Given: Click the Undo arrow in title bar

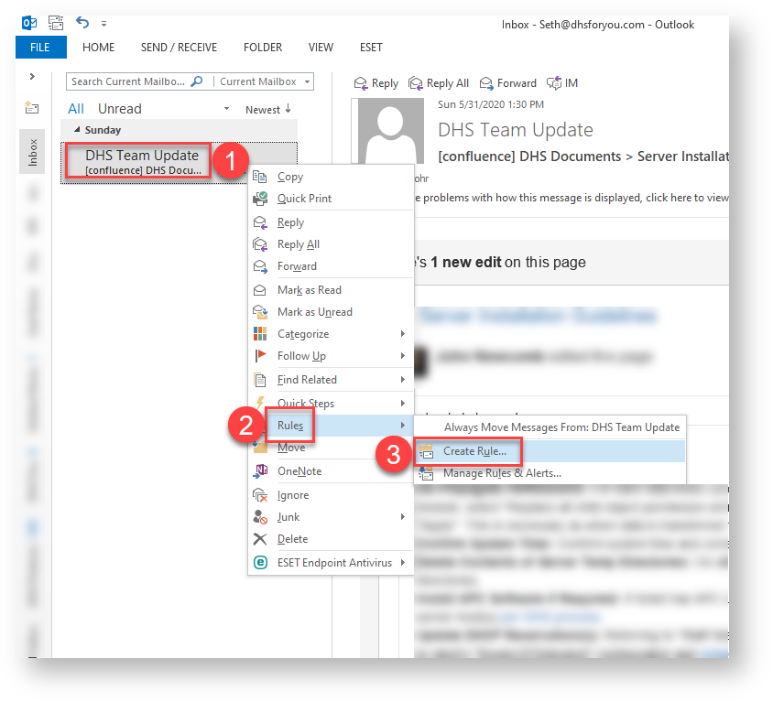Looking at the screenshot, I should (x=82, y=23).
